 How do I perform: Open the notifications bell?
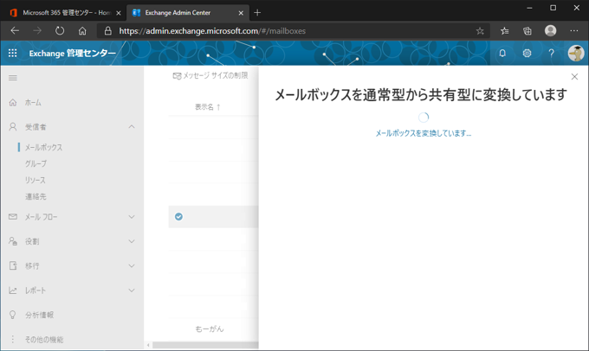coord(502,53)
